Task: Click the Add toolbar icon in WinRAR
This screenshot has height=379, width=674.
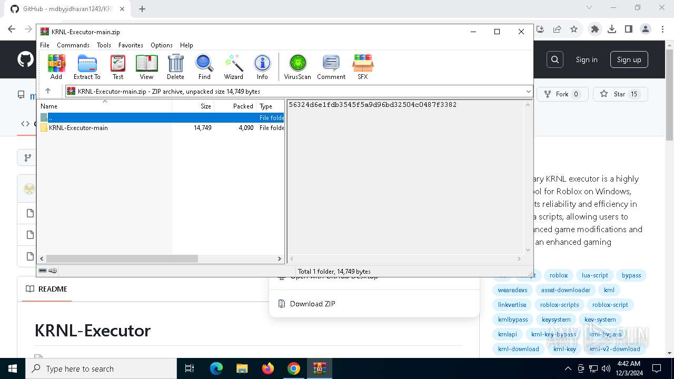Action: coord(56,67)
